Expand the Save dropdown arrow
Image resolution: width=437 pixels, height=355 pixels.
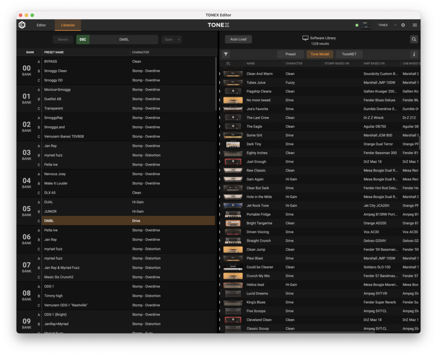point(179,40)
